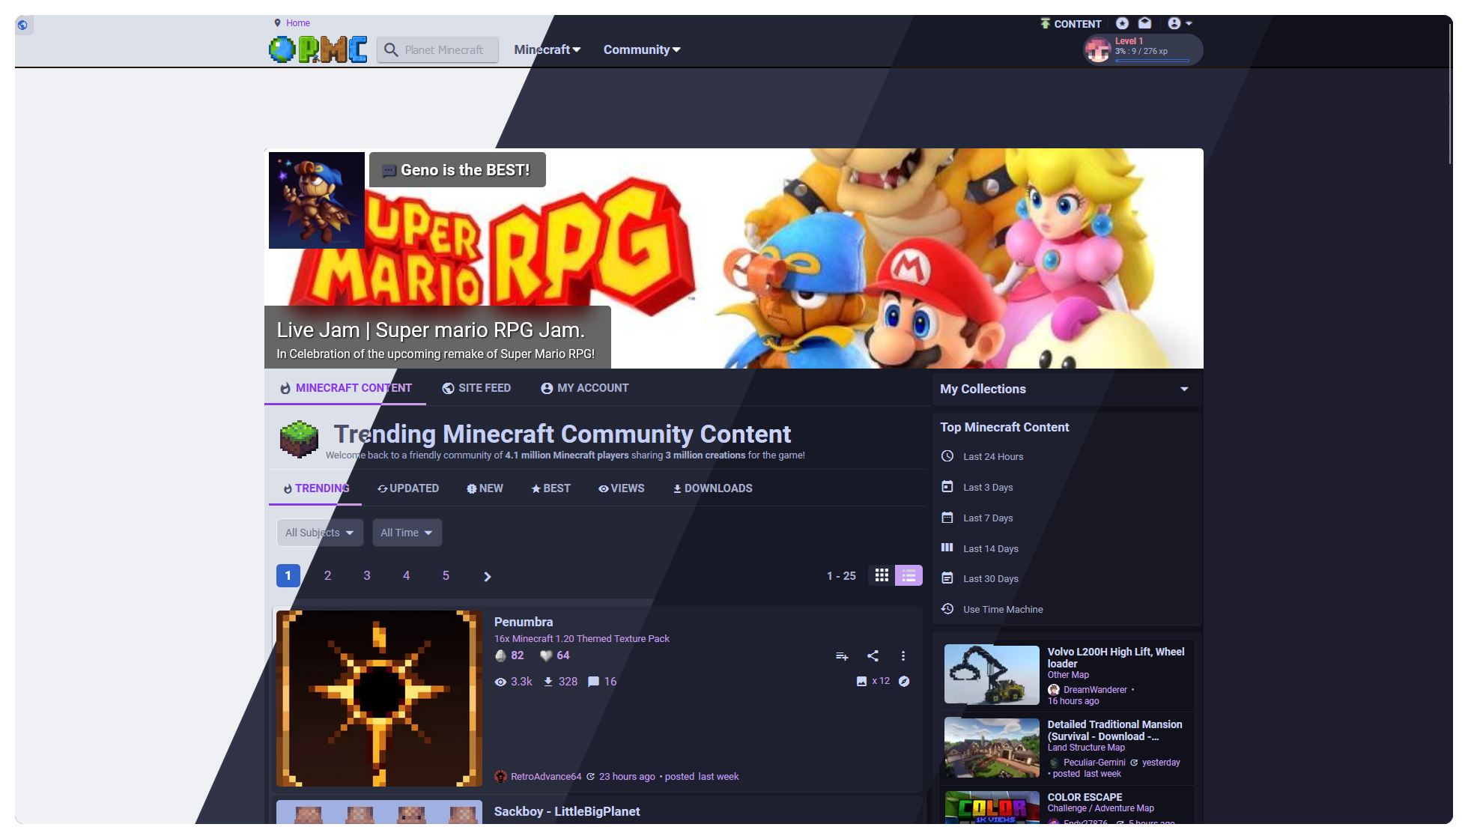Open the Volvo wheel loader thumbnail
Screen dimensions: 1468x839
coord(992,674)
